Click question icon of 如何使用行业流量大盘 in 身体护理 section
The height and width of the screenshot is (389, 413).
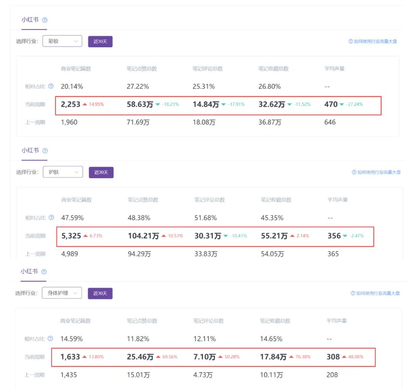coord(353,293)
